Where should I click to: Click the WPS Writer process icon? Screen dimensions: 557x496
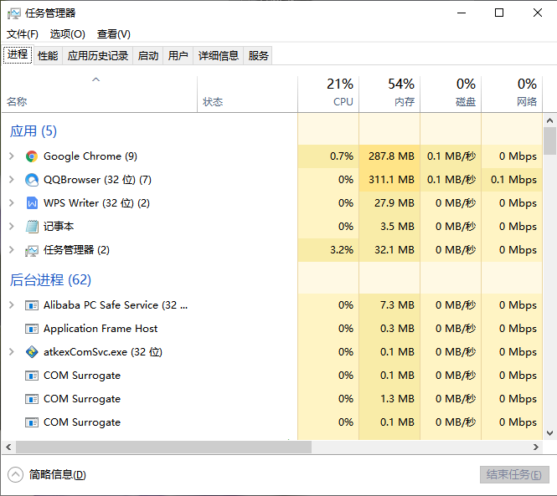[32, 203]
